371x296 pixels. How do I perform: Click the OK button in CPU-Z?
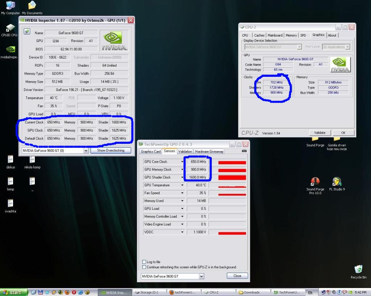pos(343,133)
